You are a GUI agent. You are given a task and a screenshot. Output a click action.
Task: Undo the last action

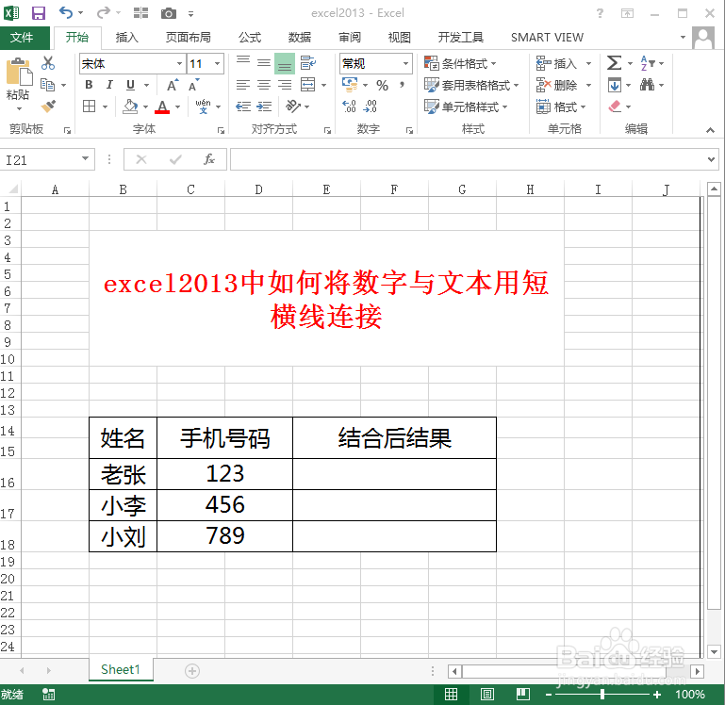coord(66,13)
